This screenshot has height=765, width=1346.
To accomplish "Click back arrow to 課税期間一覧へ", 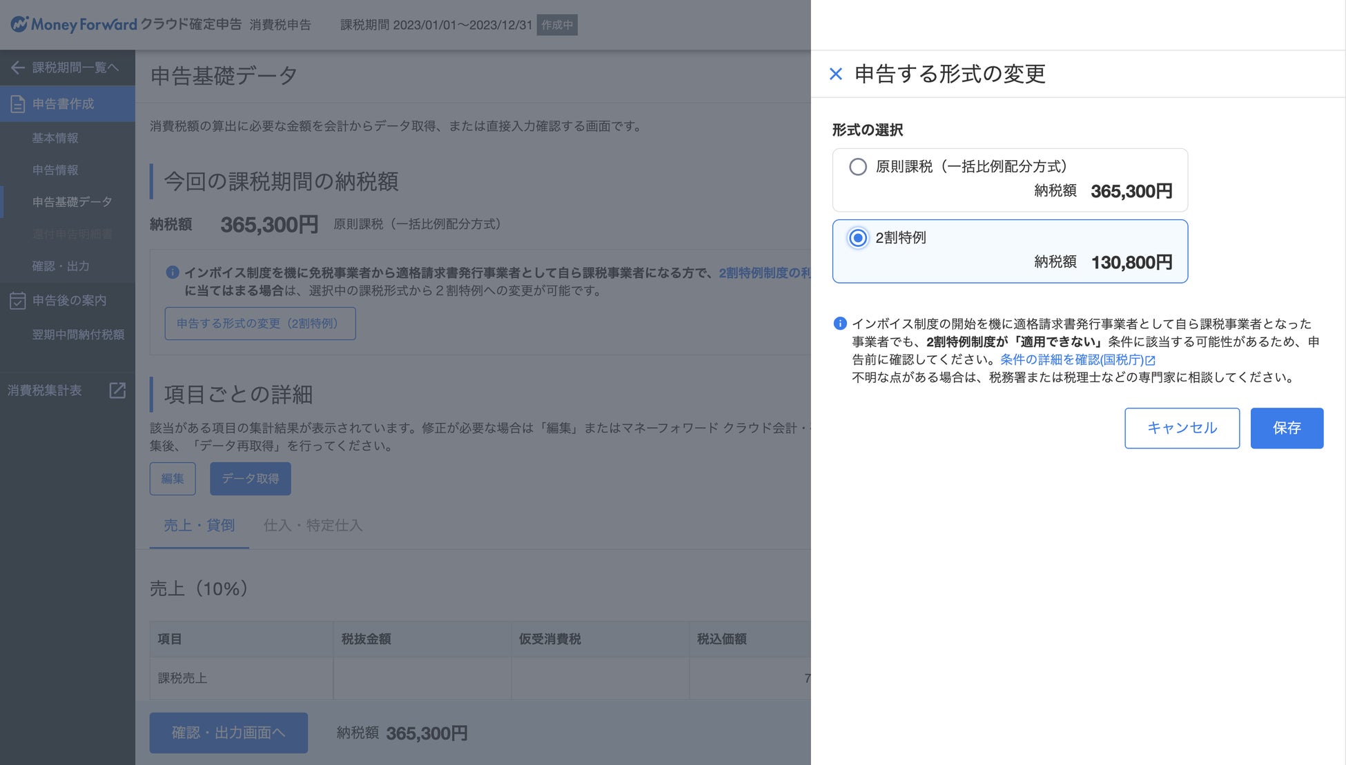I will 18,68.
